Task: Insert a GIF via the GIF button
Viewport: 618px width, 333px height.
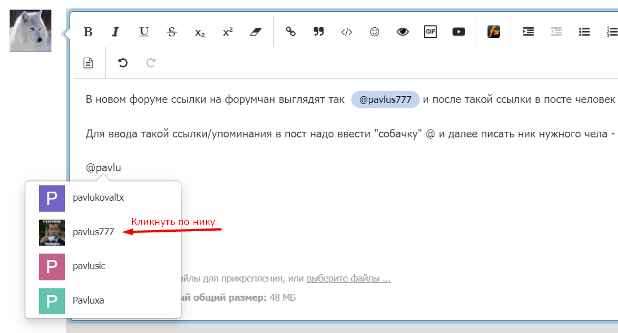Action: point(430,32)
